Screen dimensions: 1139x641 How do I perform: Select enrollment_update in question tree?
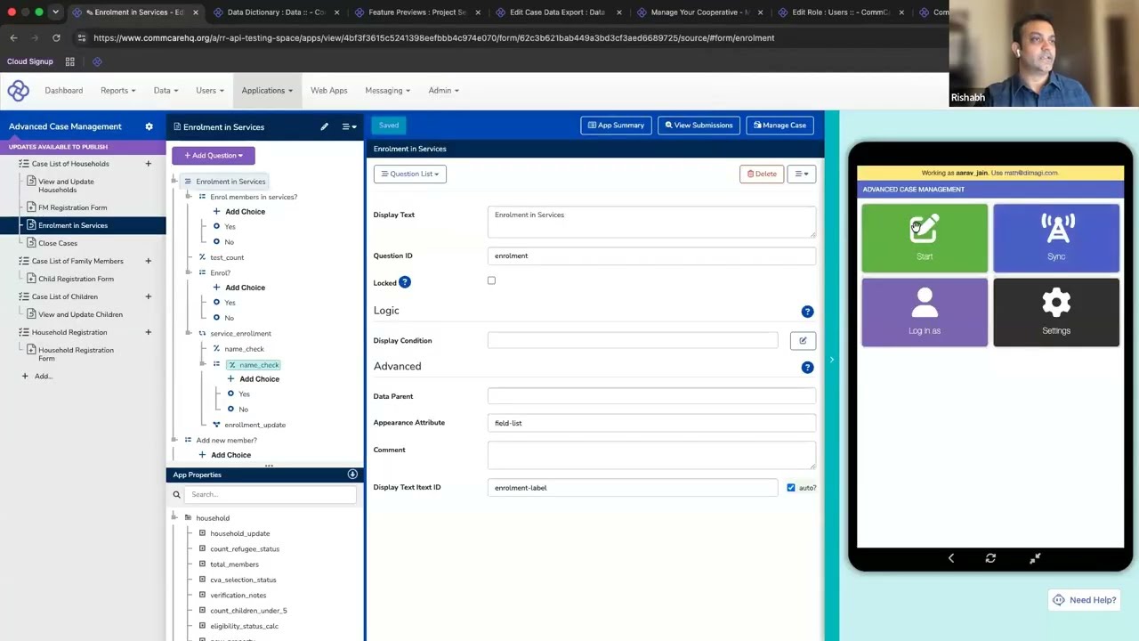click(x=254, y=425)
